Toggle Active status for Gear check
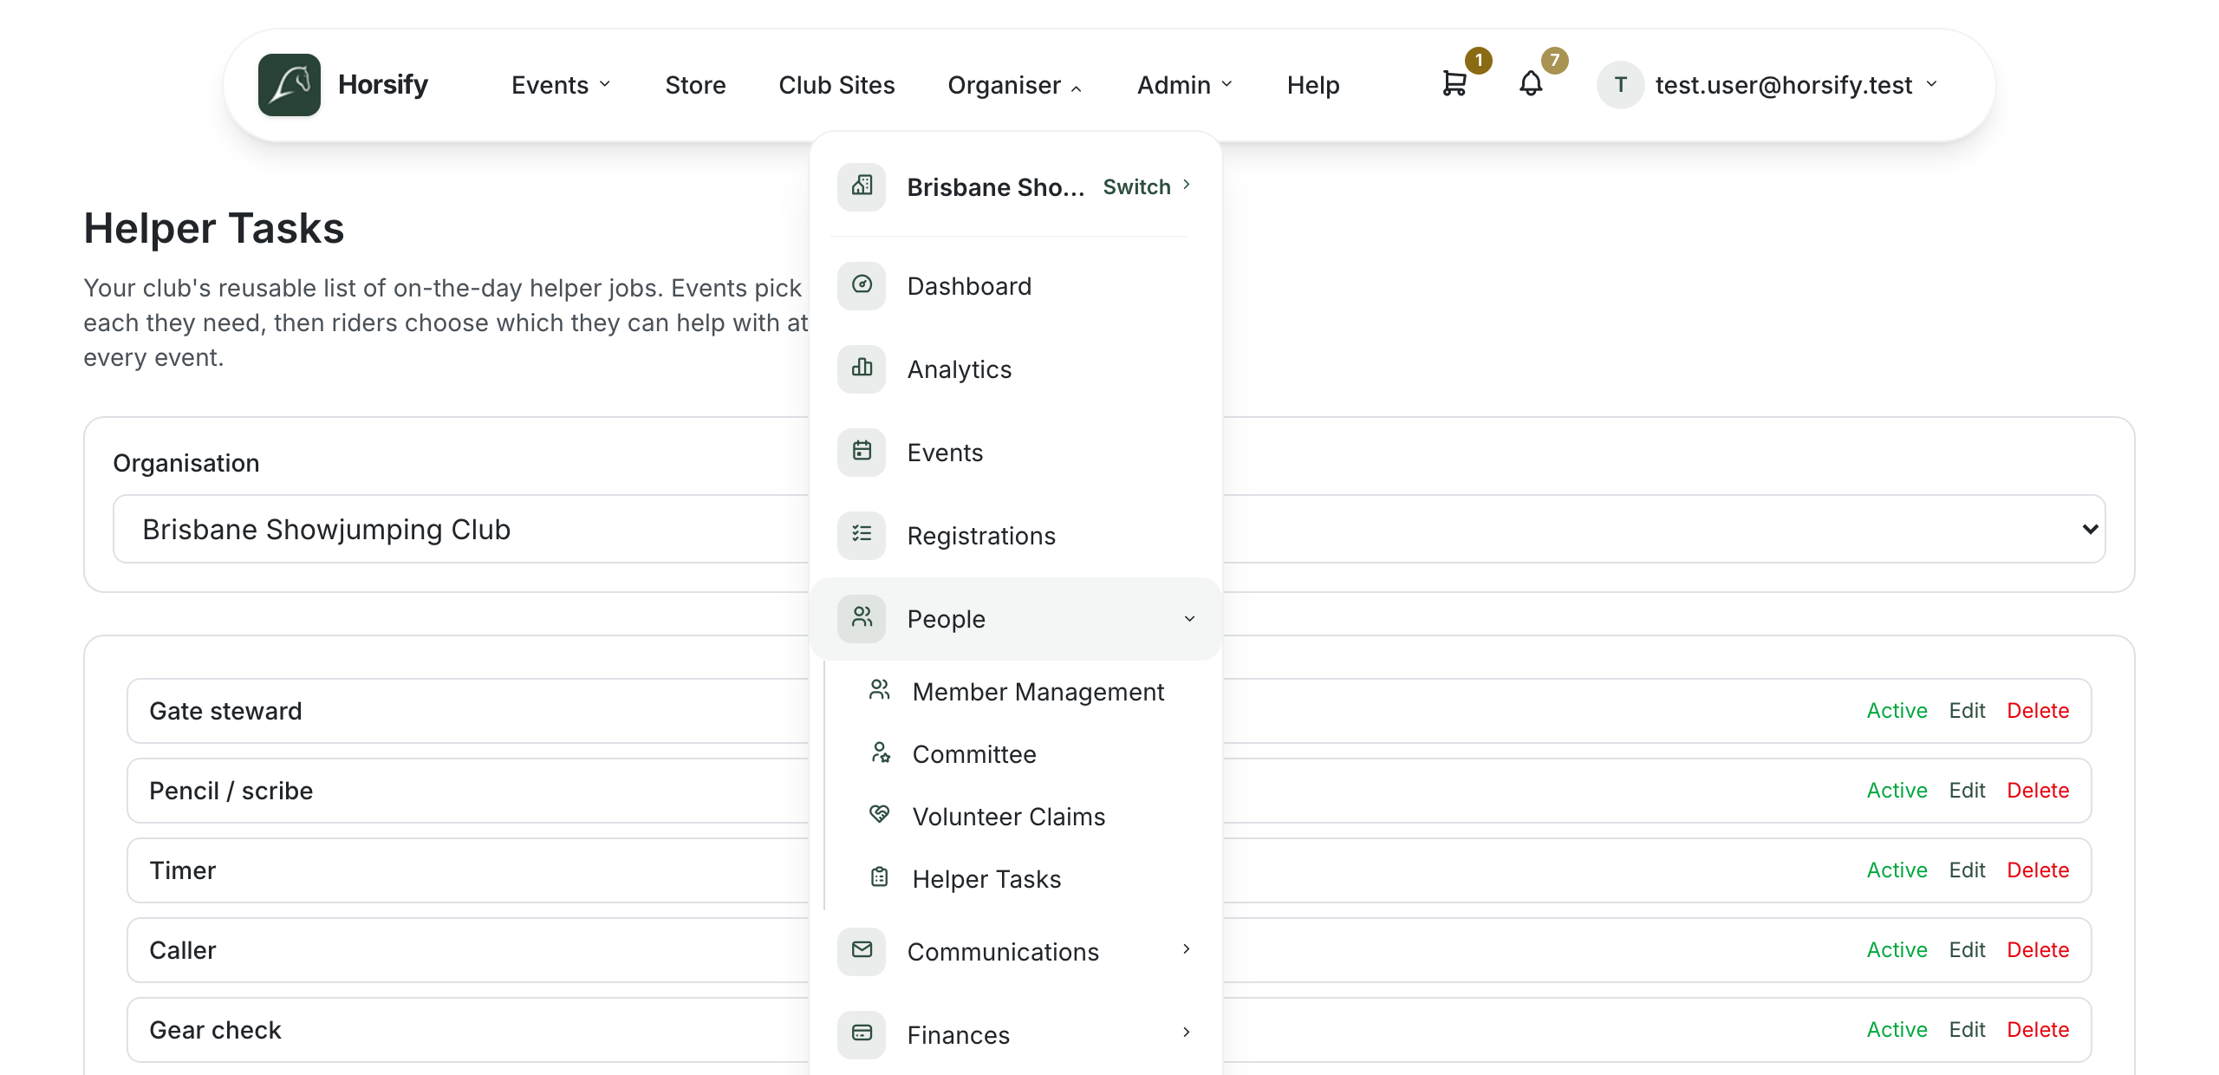This screenshot has width=2219, height=1075. point(1897,1030)
